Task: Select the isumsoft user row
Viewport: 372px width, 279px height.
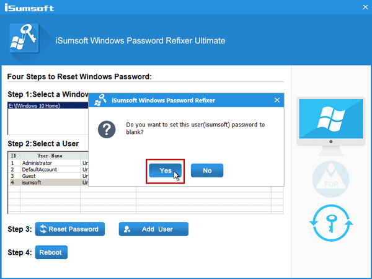Action: [x=48, y=182]
